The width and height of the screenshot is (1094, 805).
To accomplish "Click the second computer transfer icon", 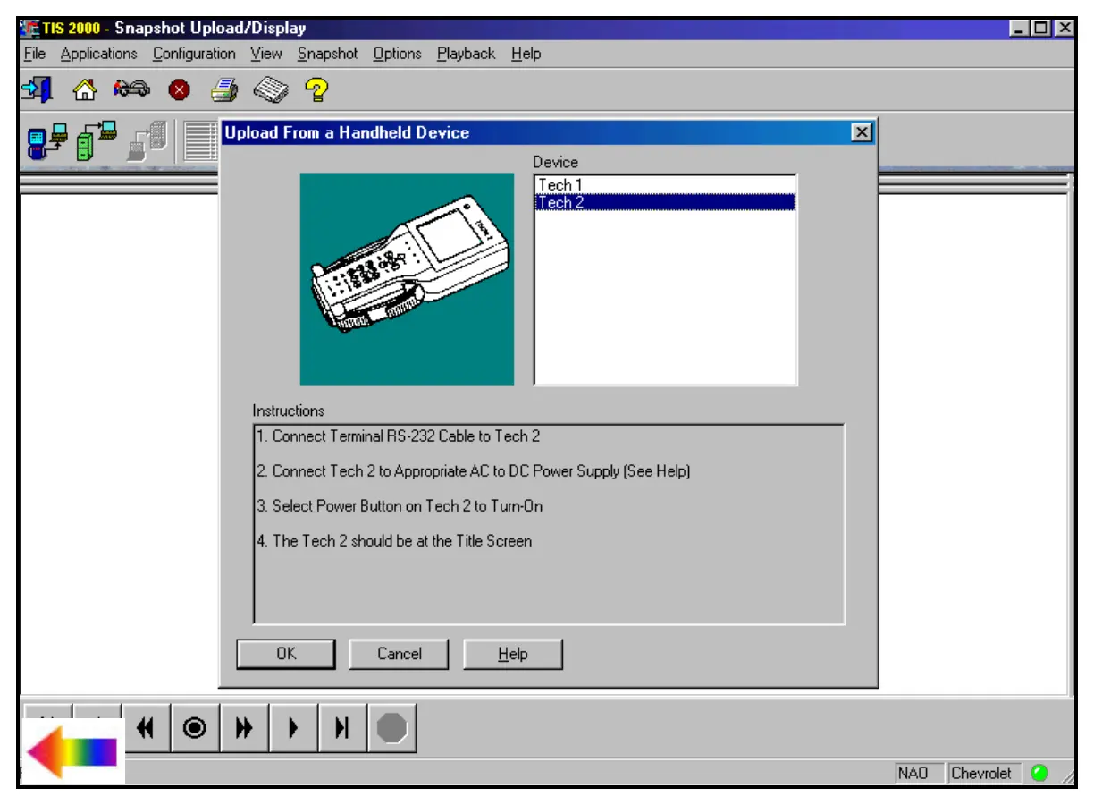I will [97, 140].
